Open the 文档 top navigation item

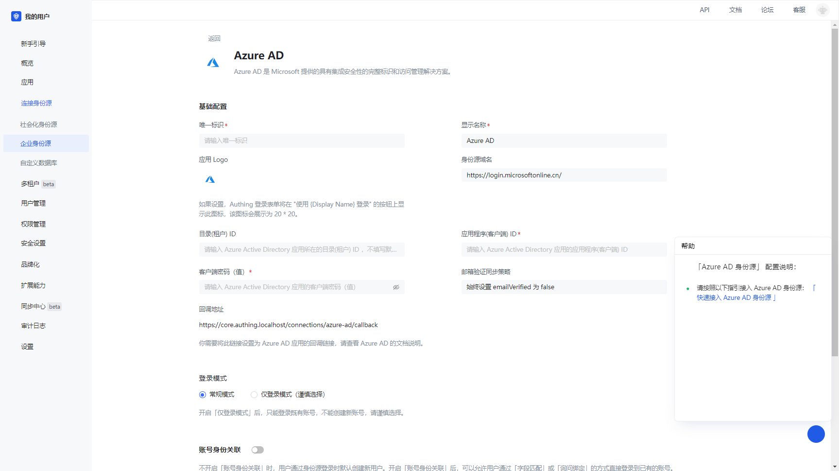point(735,10)
